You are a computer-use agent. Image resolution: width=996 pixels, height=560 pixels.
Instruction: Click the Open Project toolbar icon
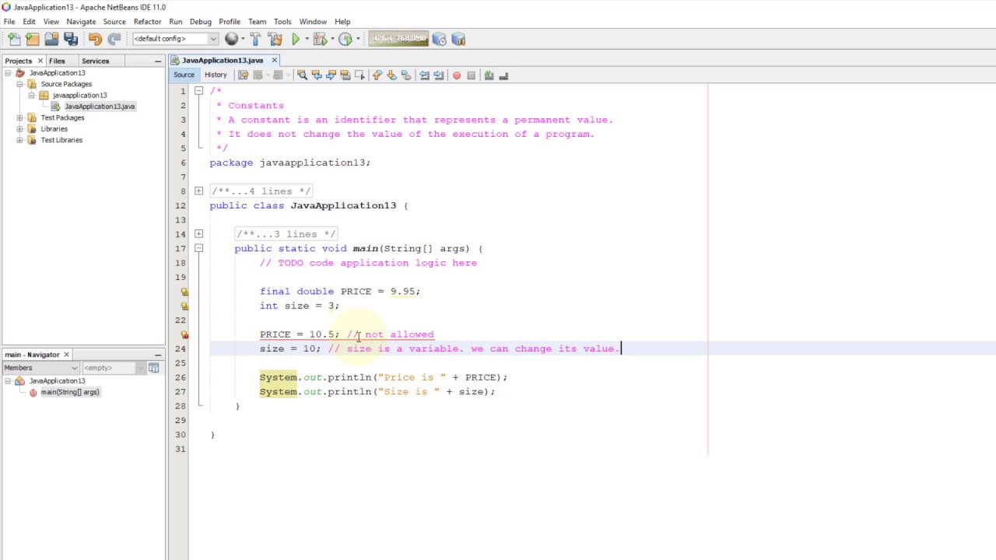[51, 39]
